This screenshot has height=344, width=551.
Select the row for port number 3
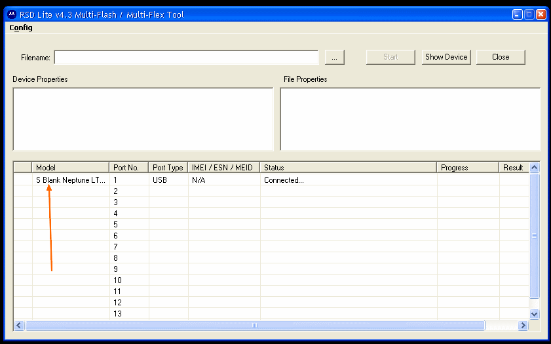pyautogui.click(x=271, y=202)
